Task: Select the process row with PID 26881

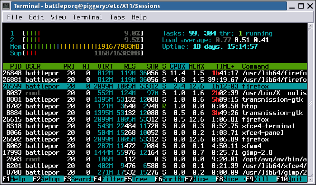Action: point(155,79)
